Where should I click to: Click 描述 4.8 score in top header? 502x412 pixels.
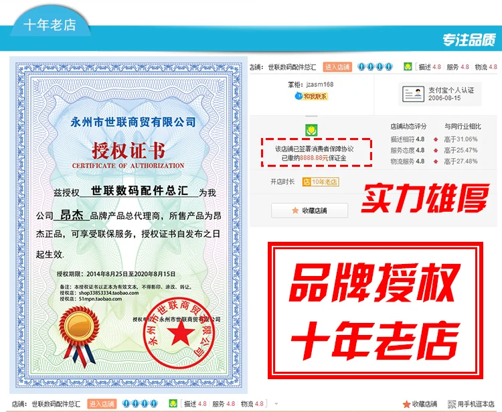point(430,67)
